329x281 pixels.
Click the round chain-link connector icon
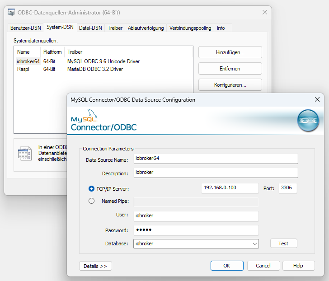tap(308, 120)
